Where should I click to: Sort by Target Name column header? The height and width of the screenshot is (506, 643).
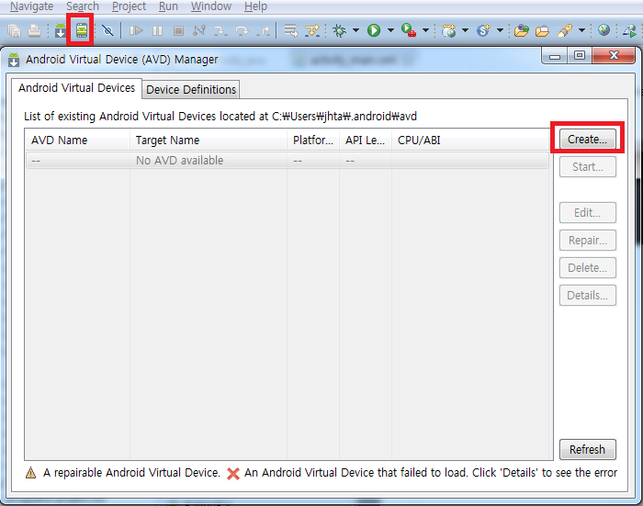209,141
